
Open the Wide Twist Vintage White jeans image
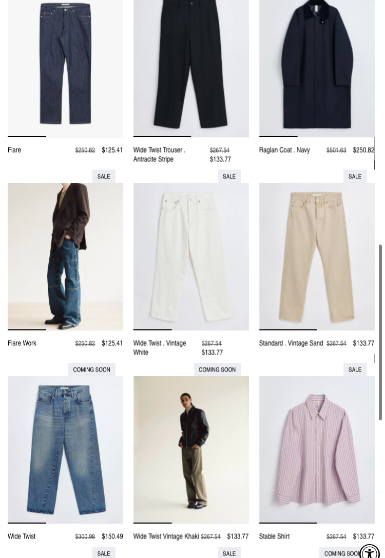(191, 256)
